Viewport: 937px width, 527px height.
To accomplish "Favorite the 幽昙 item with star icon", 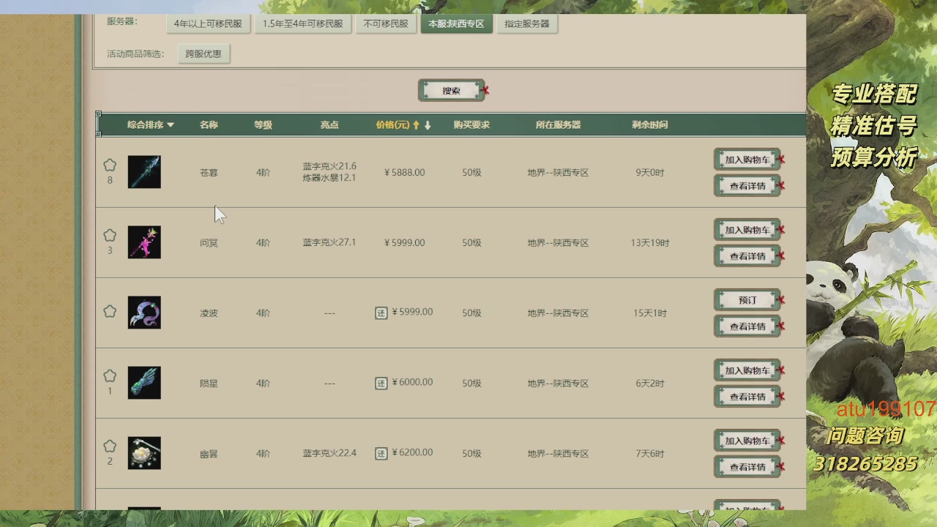I will click(110, 446).
